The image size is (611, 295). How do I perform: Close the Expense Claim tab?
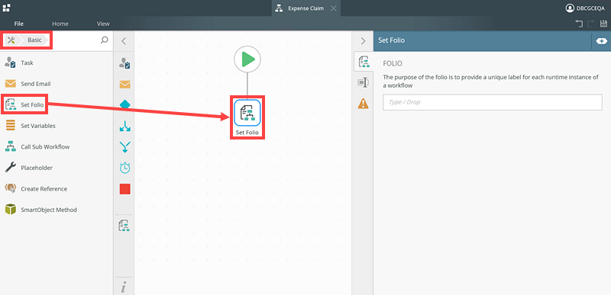point(334,8)
